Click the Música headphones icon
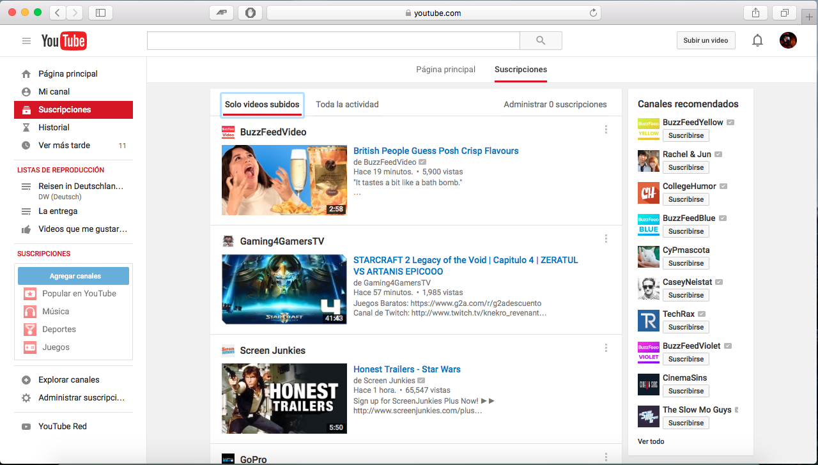 [30, 312]
